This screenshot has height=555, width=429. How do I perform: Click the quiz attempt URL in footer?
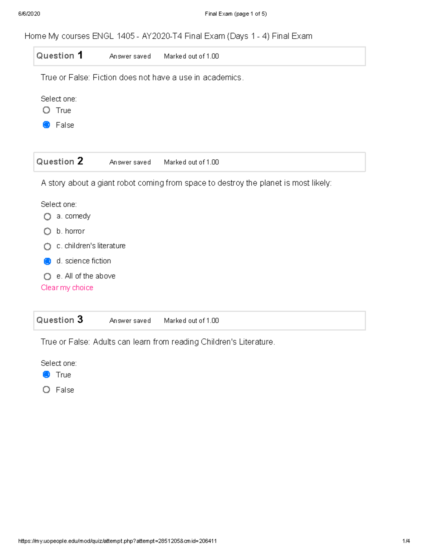click(117, 541)
